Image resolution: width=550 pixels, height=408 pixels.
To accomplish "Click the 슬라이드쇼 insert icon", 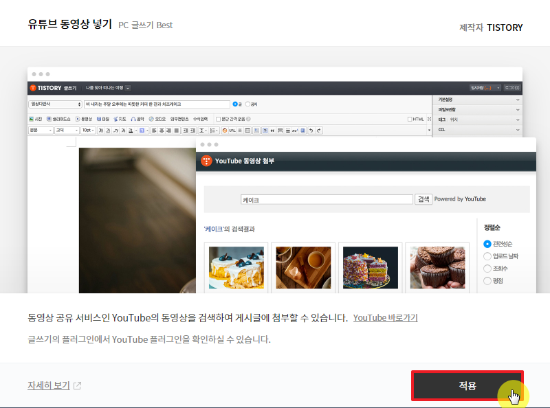I will click(x=49, y=120).
